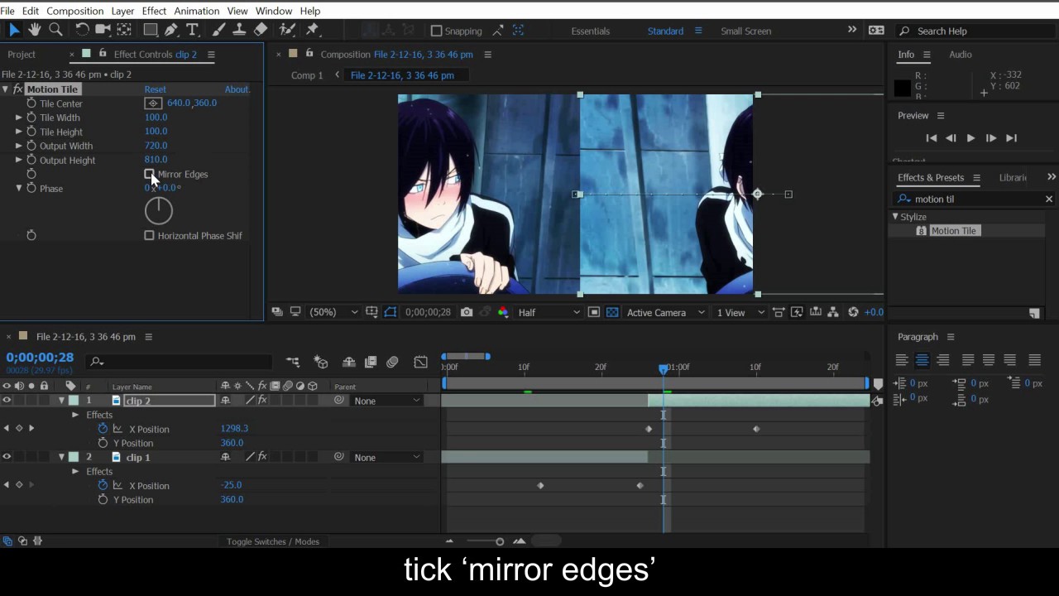Tick the Mirror Edges checkbox
This screenshot has width=1059, height=596.
click(150, 175)
